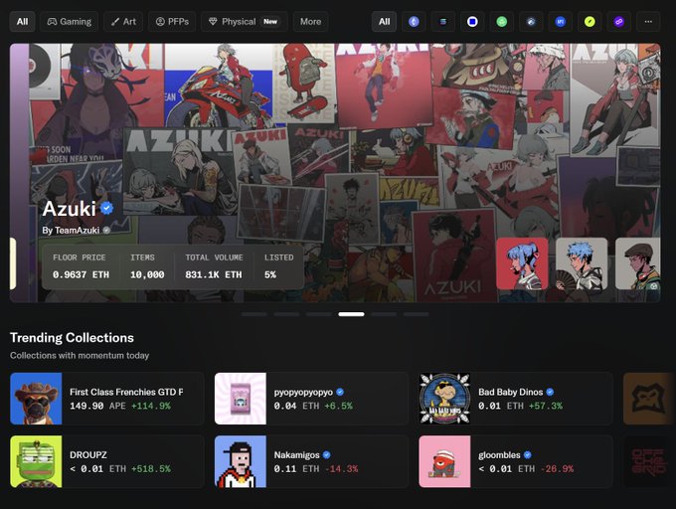Select the lime-yellow circle chain filter

click(590, 22)
